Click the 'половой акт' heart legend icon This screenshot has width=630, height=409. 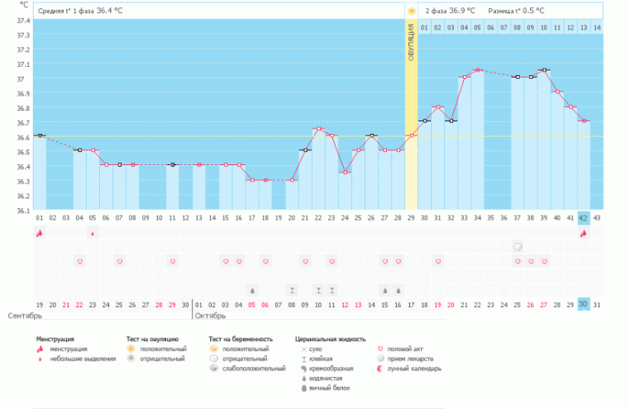coord(380,349)
